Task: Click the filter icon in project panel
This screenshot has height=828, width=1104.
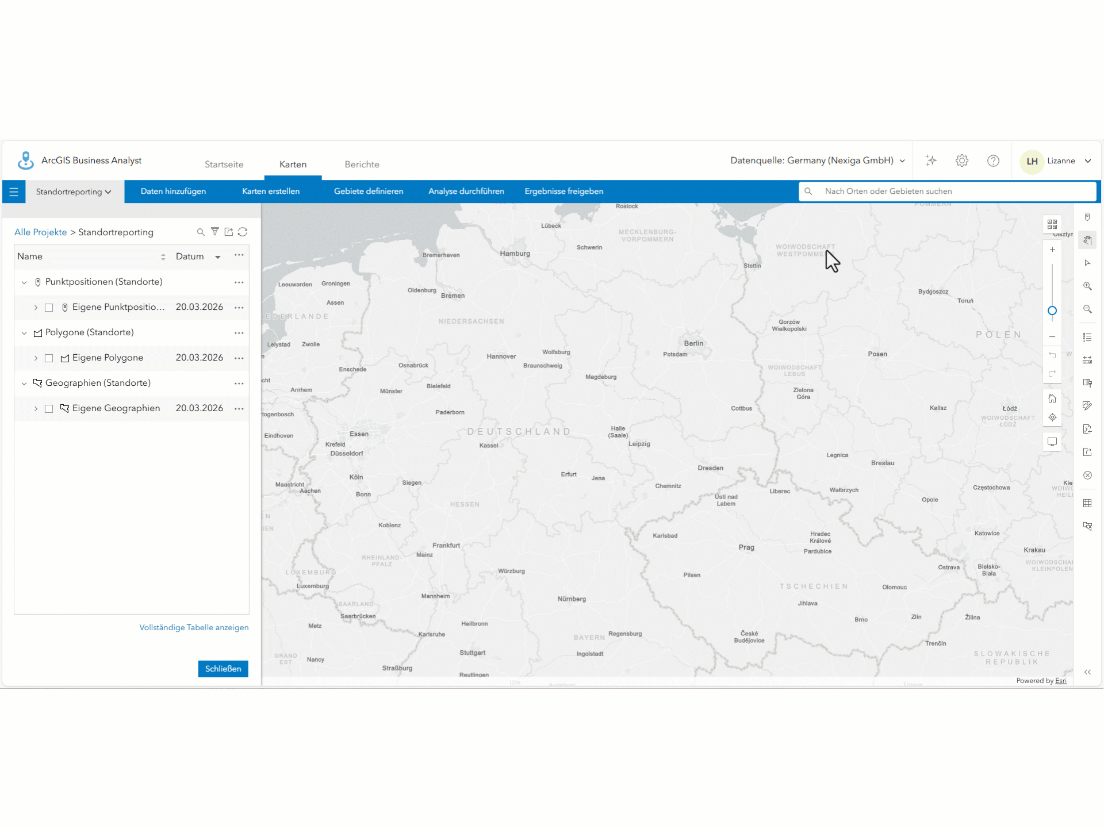Action: coord(214,232)
